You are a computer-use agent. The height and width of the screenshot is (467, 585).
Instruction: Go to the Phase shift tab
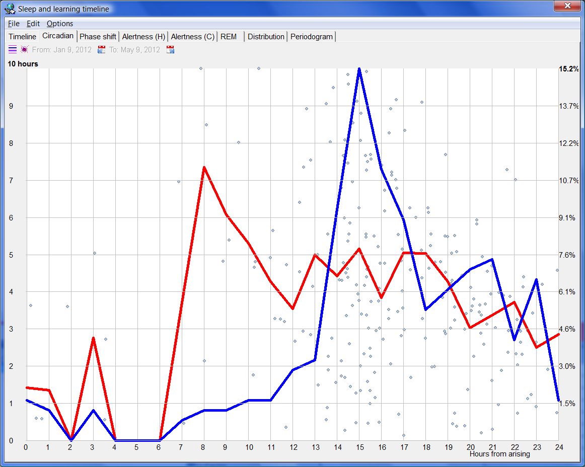tap(98, 37)
